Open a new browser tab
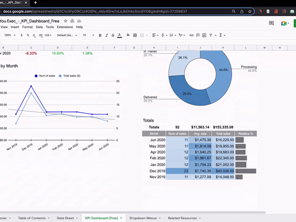This screenshot has height=222, width=296. point(35,3)
